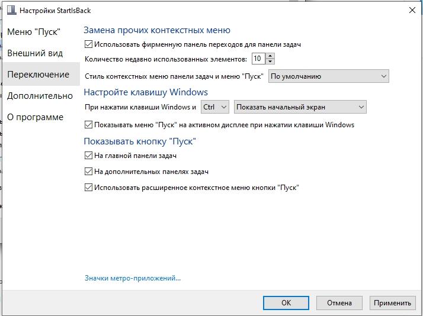Go to the Дополнительно section
The image size is (423, 316).
coord(40,96)
